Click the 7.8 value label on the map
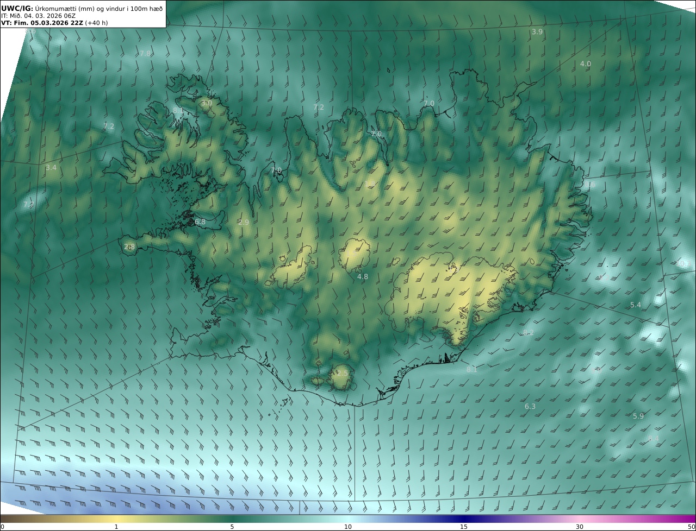Screen dimensions: 696x531 [x=145, y=53]
